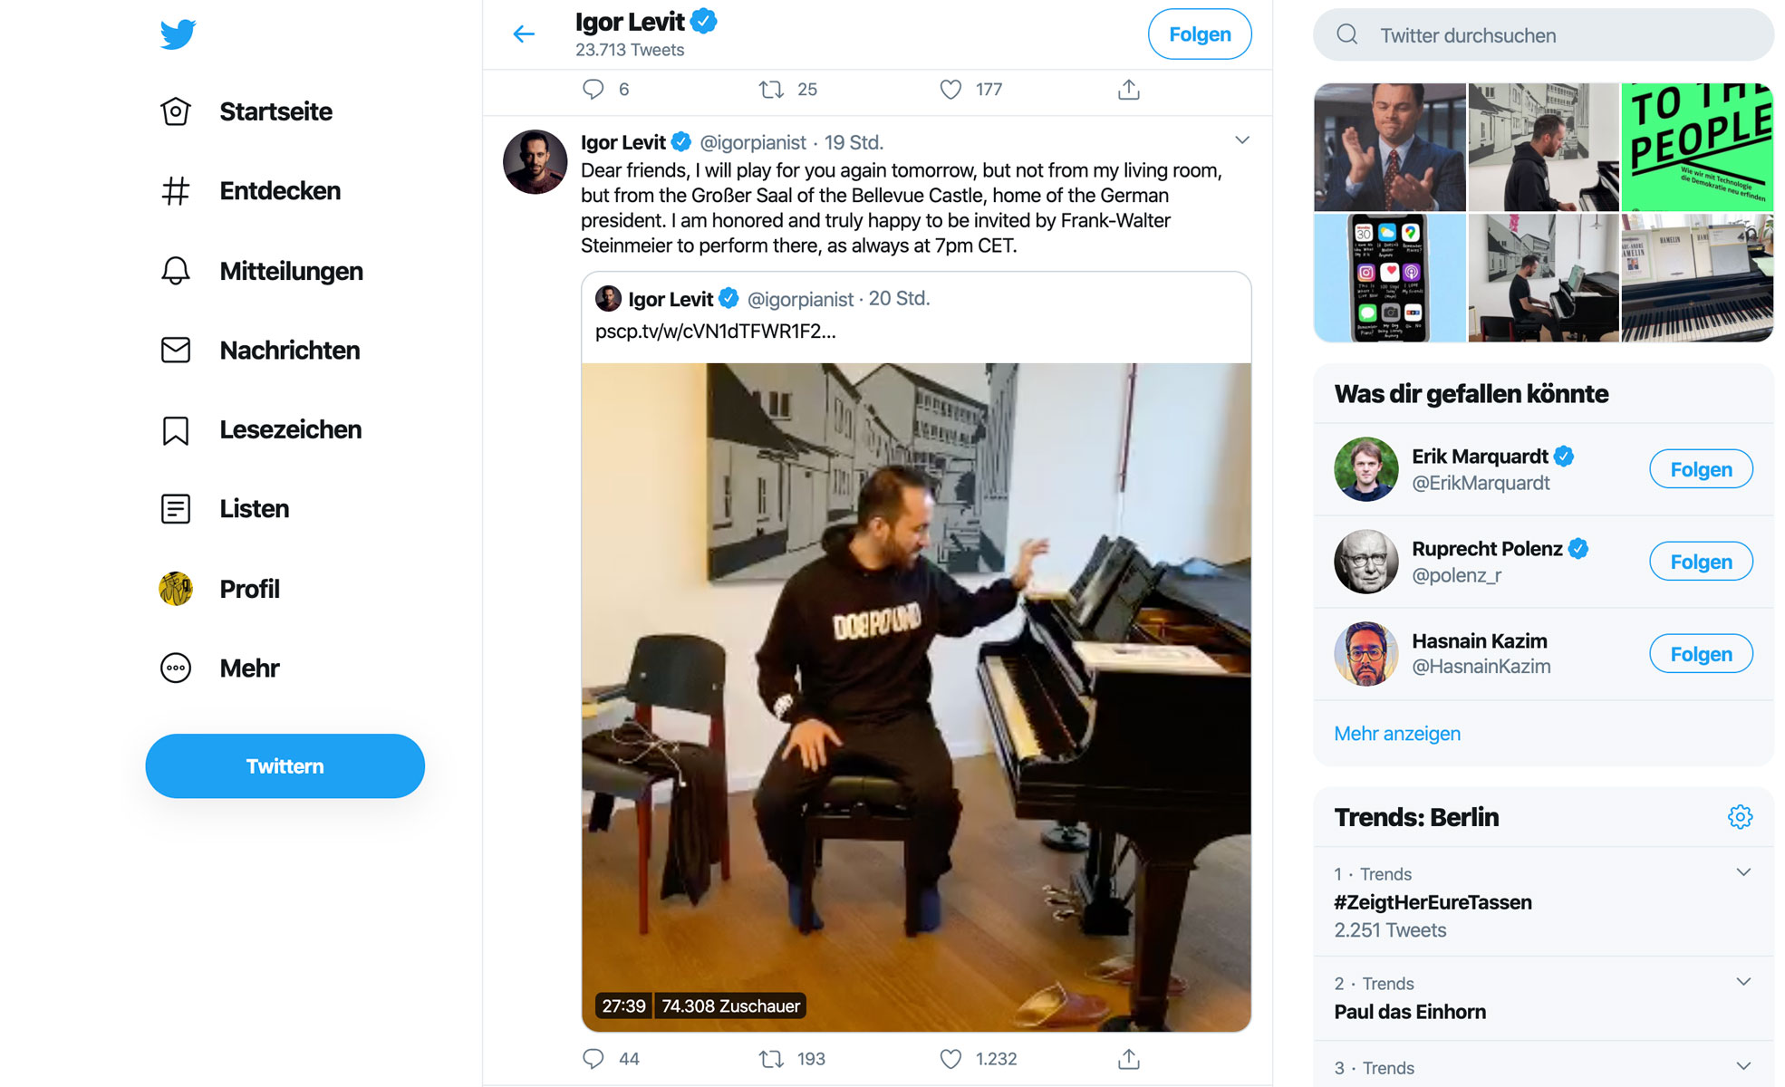
Task: Expand options for #ZeigtHerEureTassen trend
Action: 1743,872
